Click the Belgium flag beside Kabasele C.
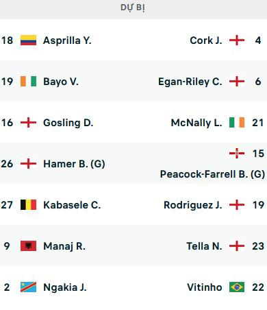 [28, 205]
